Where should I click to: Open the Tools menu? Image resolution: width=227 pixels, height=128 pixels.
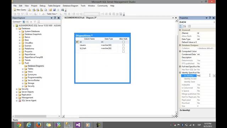[83, 6]
